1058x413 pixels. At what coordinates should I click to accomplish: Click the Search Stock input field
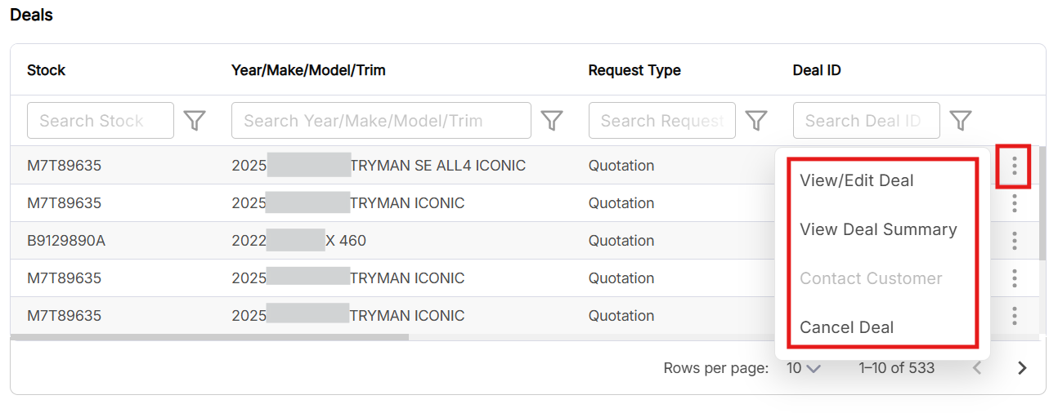pyautogui.click(x=100, y=121)
